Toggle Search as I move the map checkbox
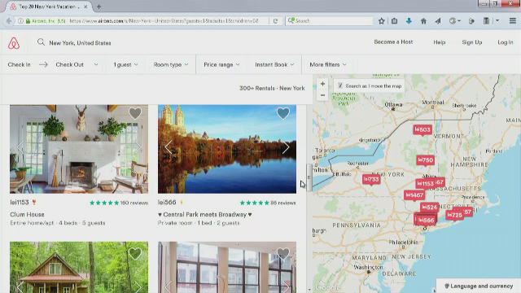This screenshot has width=521, height=293. [340, 85]
